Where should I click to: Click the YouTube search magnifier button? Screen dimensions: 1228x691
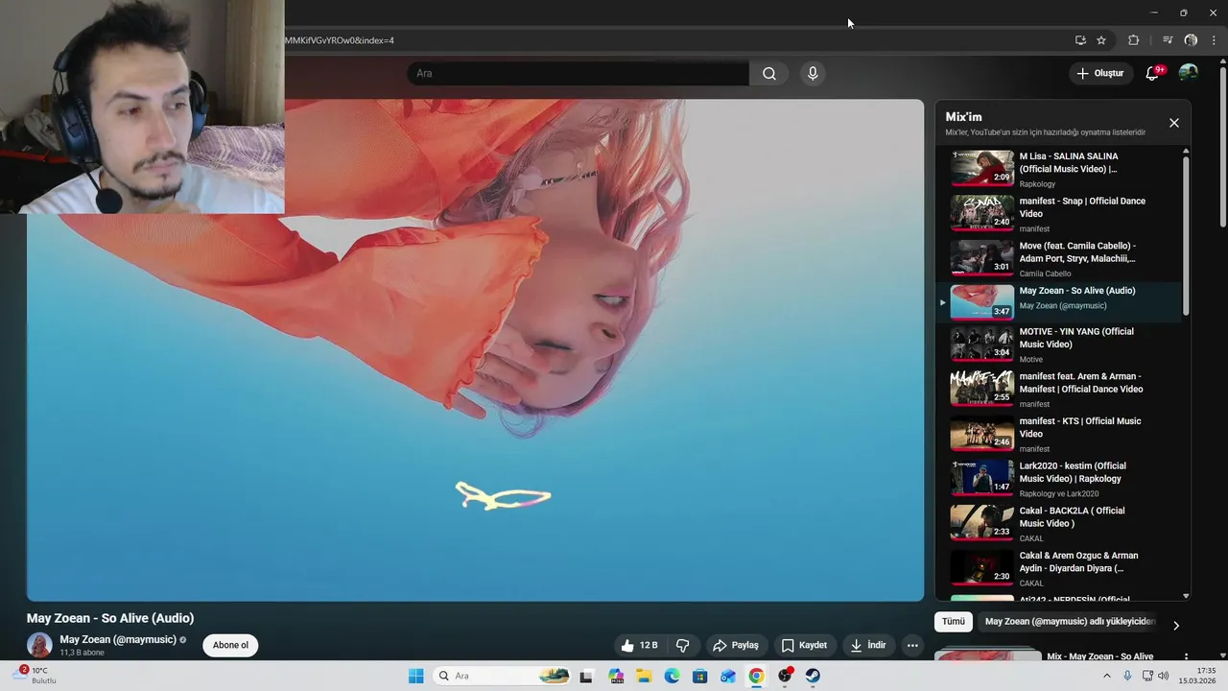pyautogui.click(x=768, y=74)
